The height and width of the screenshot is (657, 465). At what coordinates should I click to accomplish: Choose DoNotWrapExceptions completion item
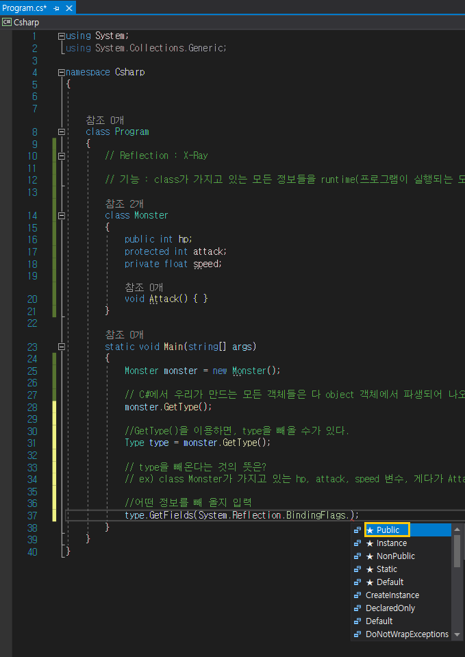point(401,634)
